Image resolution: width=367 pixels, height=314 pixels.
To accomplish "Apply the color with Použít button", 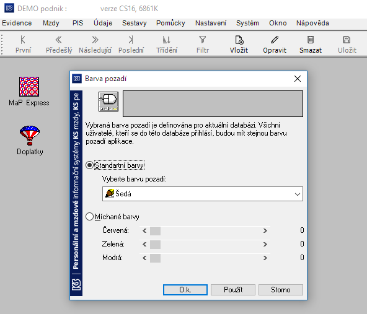I will coord(233,290).
